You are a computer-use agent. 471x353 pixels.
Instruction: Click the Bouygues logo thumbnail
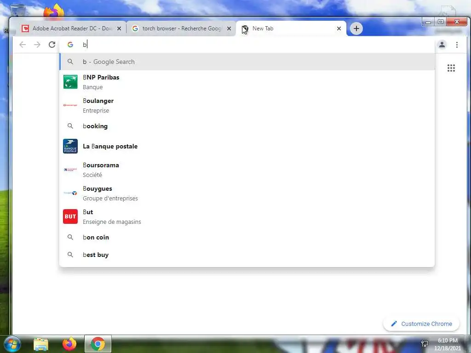(x=70, y=193)
